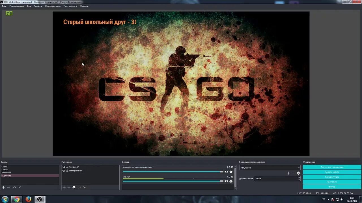The width and height of the screenshot is (362, 203).
Task: Increase Длительность with the up arrow
Action: [x=299, y=177]
